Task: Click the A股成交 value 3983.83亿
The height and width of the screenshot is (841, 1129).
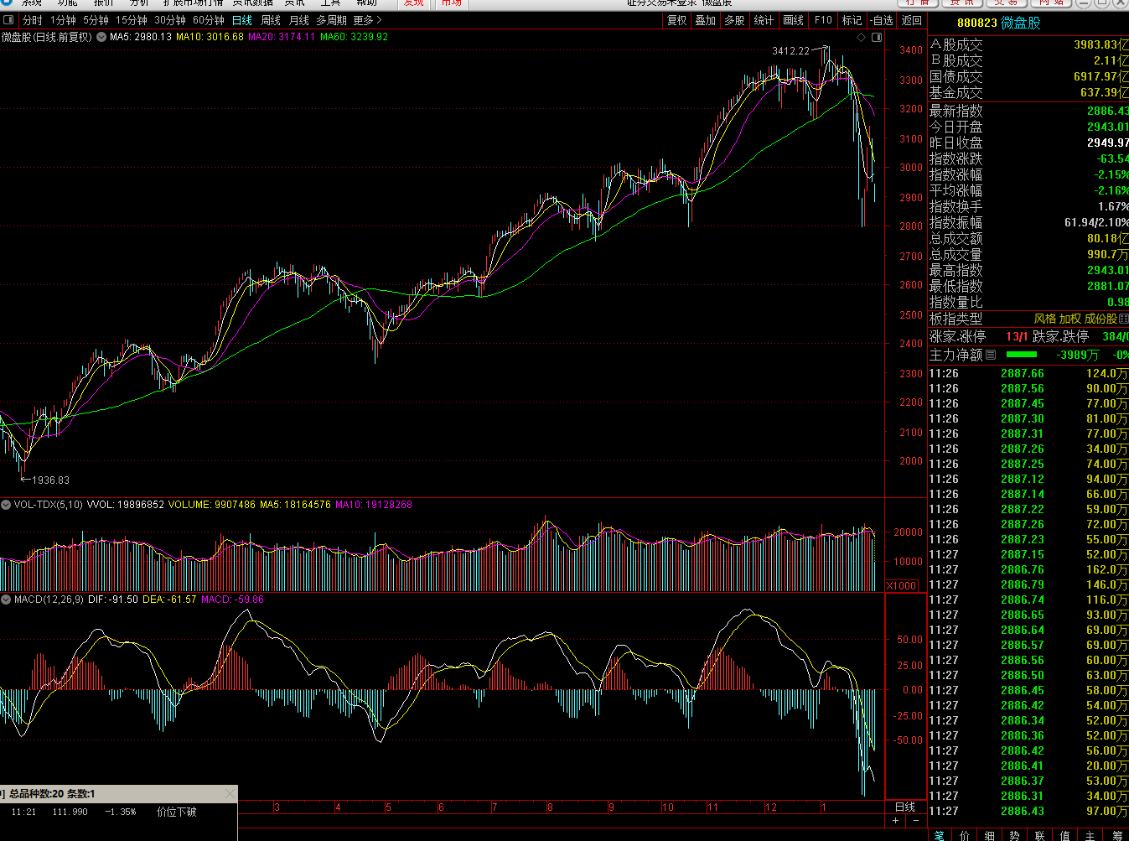Action: click(1101, 45)
